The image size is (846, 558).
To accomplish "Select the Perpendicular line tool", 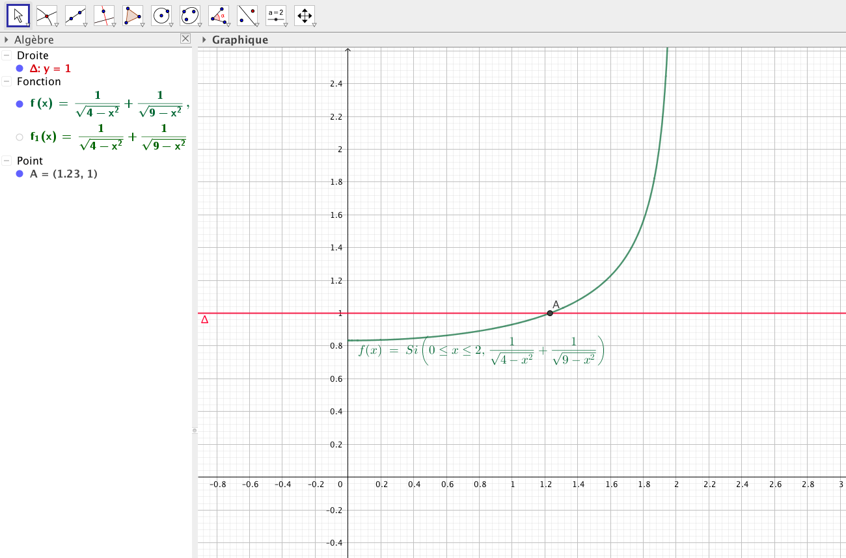I will click(104, 15).
